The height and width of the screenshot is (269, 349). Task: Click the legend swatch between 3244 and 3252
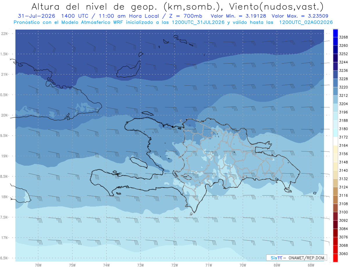point(335,58)
